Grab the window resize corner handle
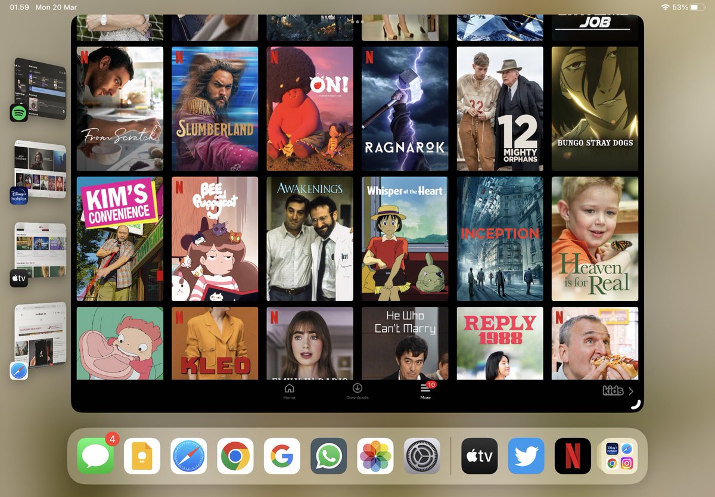This screenshot has height=497, width=715. pos(635,404)
